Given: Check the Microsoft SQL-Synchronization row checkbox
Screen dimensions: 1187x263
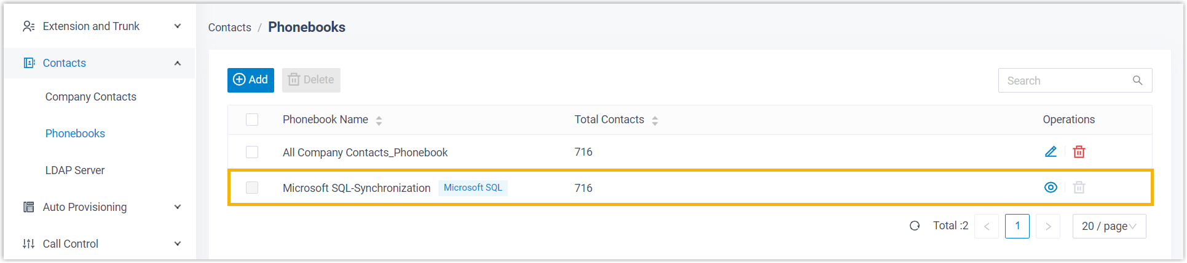Looking at the screenshot, I should coord(252,188).
